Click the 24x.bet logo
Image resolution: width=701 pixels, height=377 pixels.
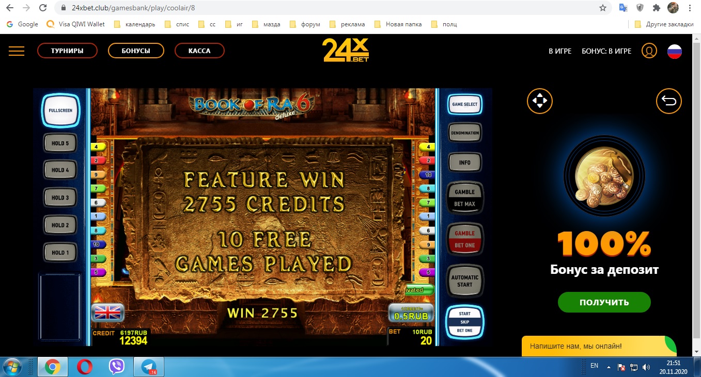[346, 50]
